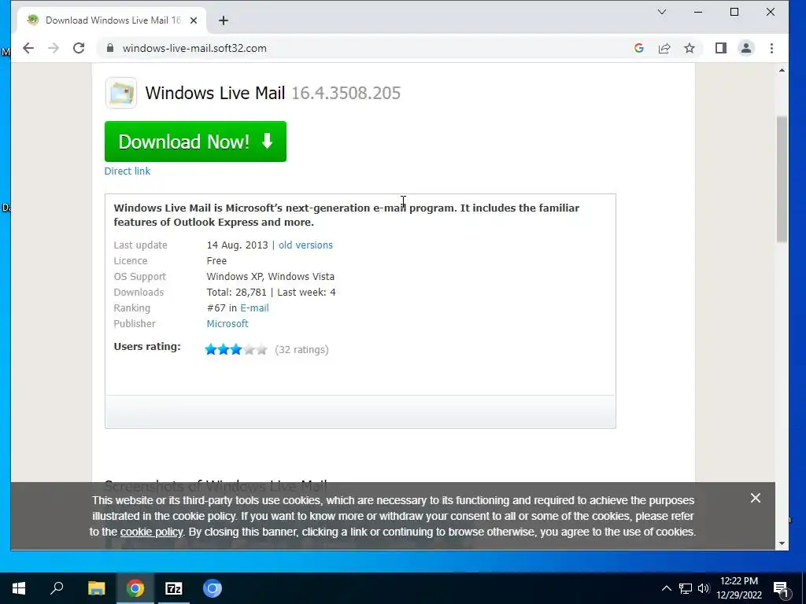Click the '#67 in' ranking text
Screen dimensions: 806x604
(x=221, y=308)
